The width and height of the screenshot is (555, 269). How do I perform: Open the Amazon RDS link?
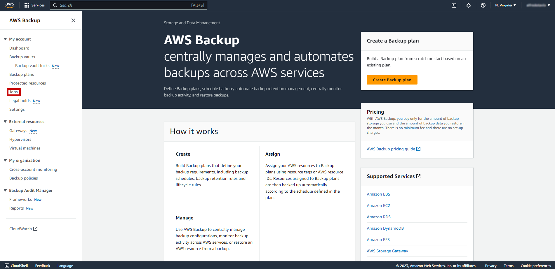pyautogui.click(x=379, y=217)
